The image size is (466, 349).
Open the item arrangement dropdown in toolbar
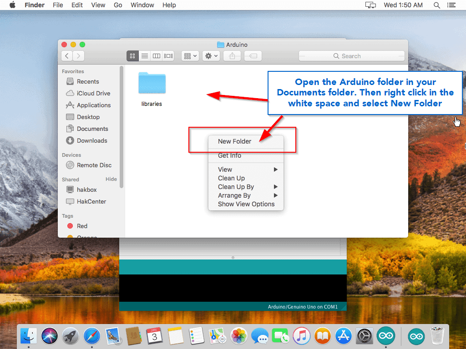point(190,56)
